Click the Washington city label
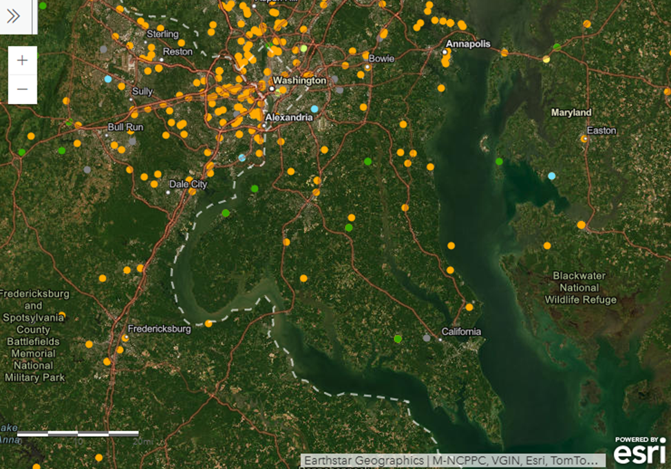The image size is (671, 469). click(301, 80)
